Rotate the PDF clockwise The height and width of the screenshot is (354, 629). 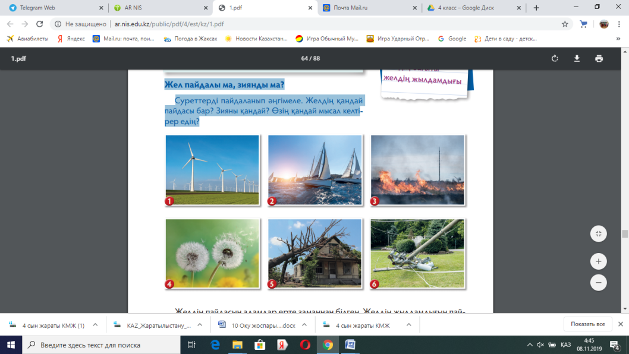pos(555,59)
